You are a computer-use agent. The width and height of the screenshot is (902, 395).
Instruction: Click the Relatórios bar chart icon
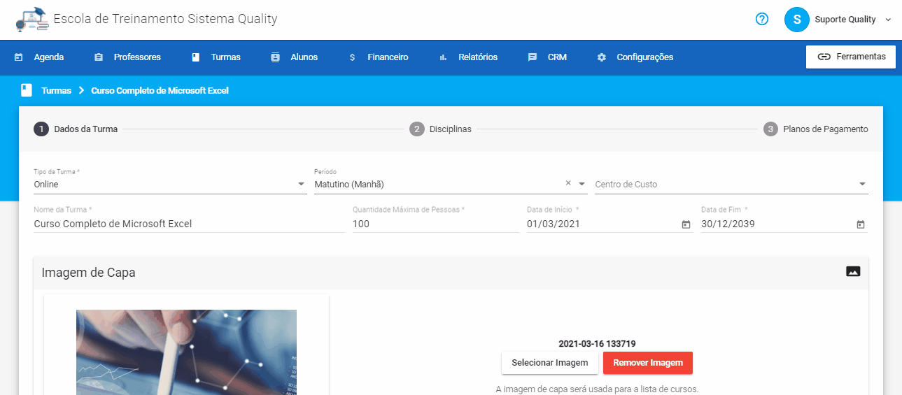point(443,57)
